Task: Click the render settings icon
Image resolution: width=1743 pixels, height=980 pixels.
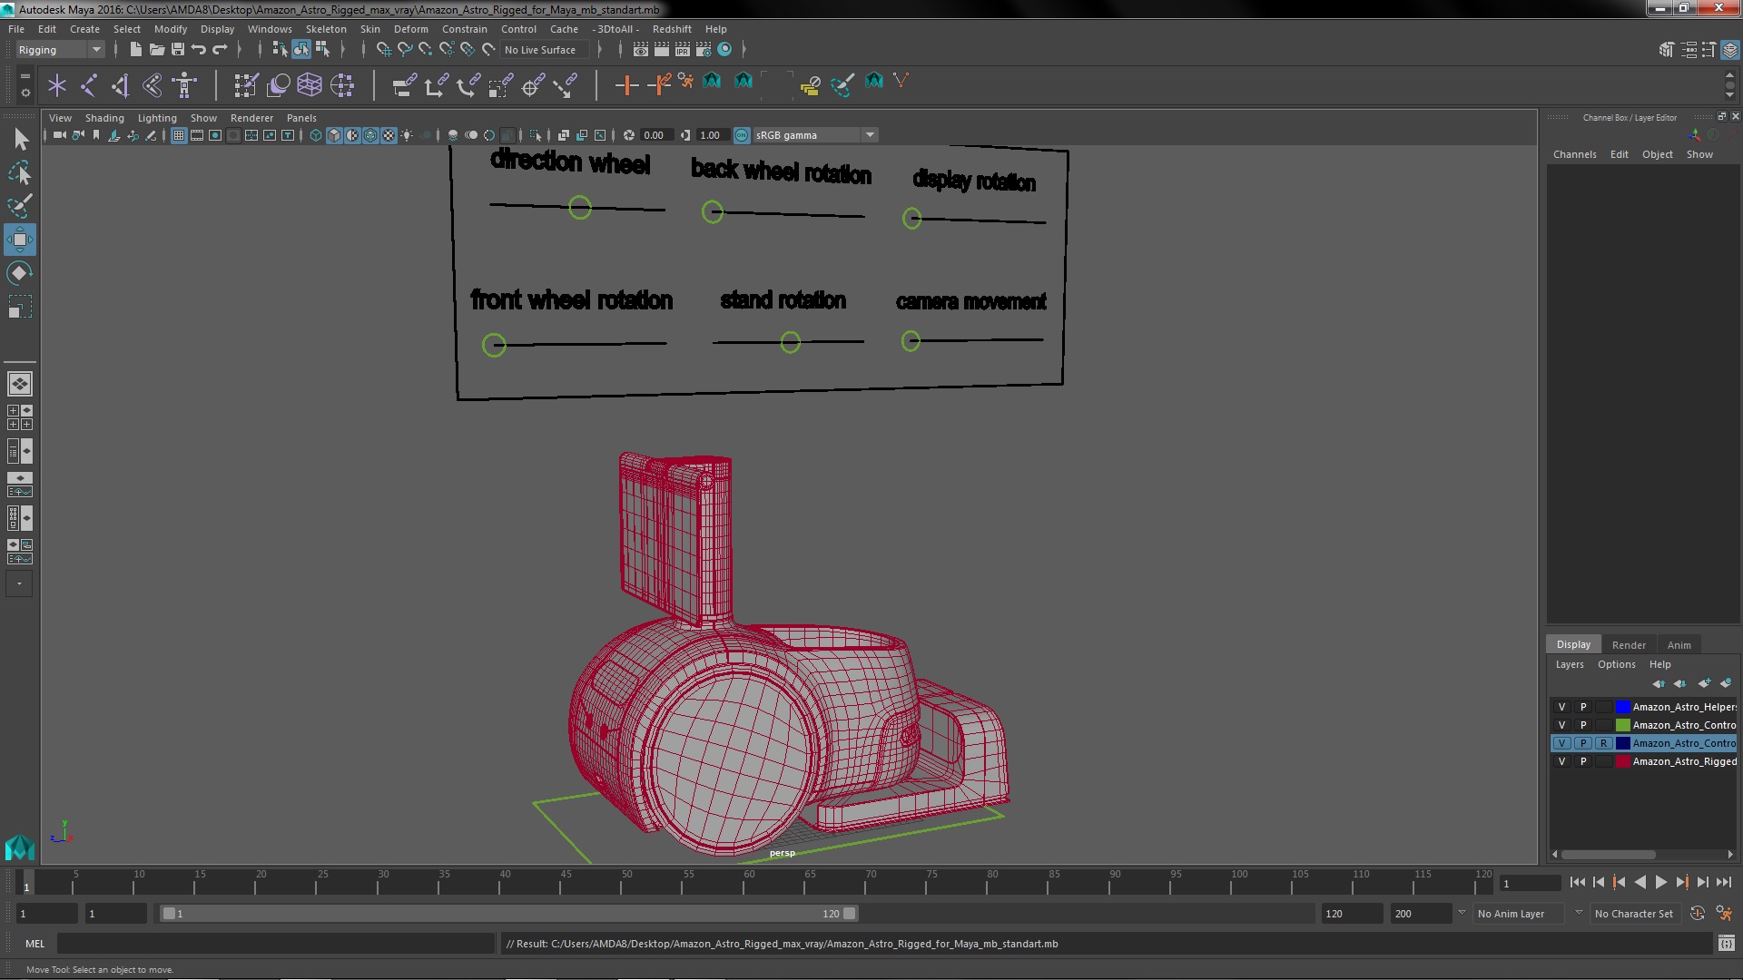Action: [x=704, y=50]
